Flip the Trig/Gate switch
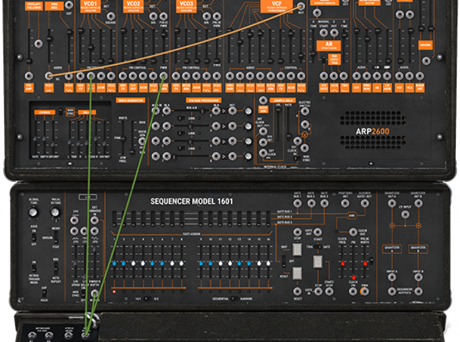The width and height of the screenshot is (460, 342). pos(318,247)
